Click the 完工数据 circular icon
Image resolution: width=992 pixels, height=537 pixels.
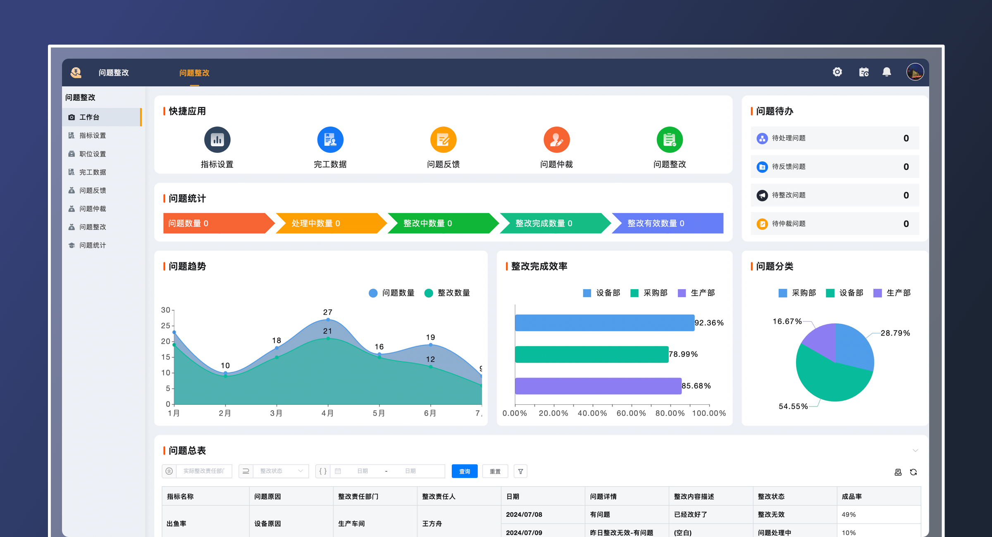(330, 140)
